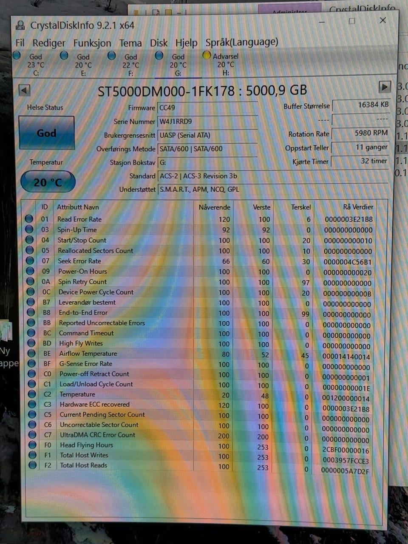Click status dot for Hardware ECC recovered
This screenshot has height=544, width=408.
[x=31, y=404]
